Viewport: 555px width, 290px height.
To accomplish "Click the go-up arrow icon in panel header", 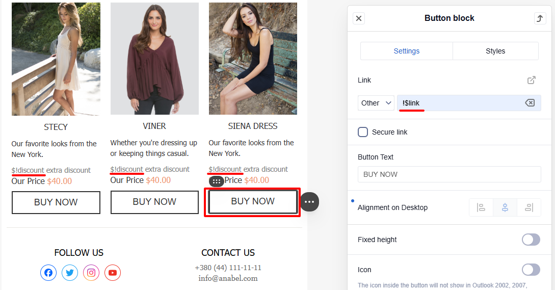I will pyautogui.click(x=540, y=18).
